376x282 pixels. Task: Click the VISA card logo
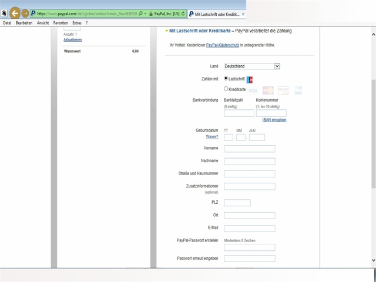253,90
